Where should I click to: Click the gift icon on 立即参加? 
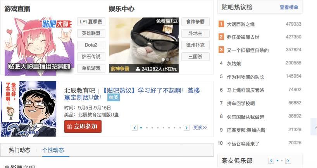pos(69,126)
